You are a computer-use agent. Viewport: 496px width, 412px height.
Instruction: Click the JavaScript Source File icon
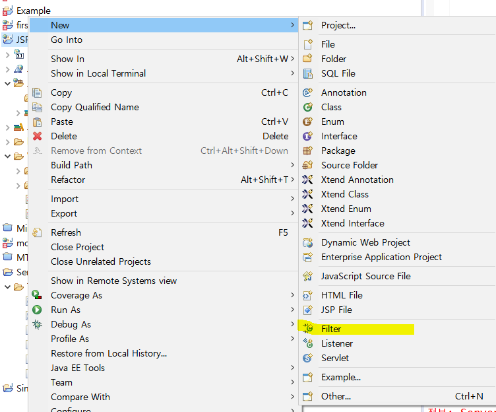tap(307, 276)
